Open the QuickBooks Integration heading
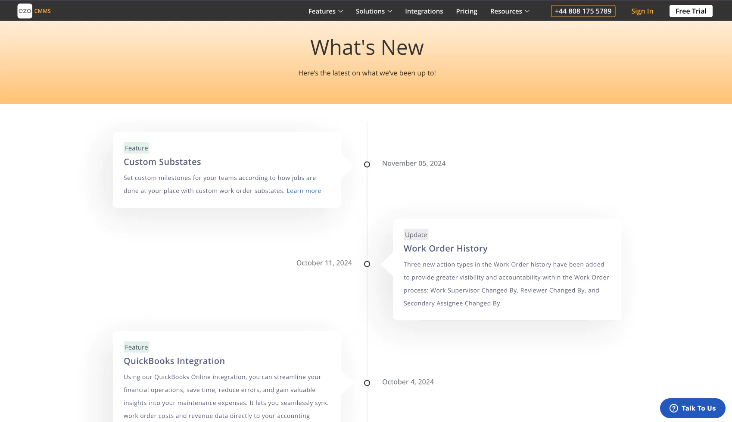 174,361
